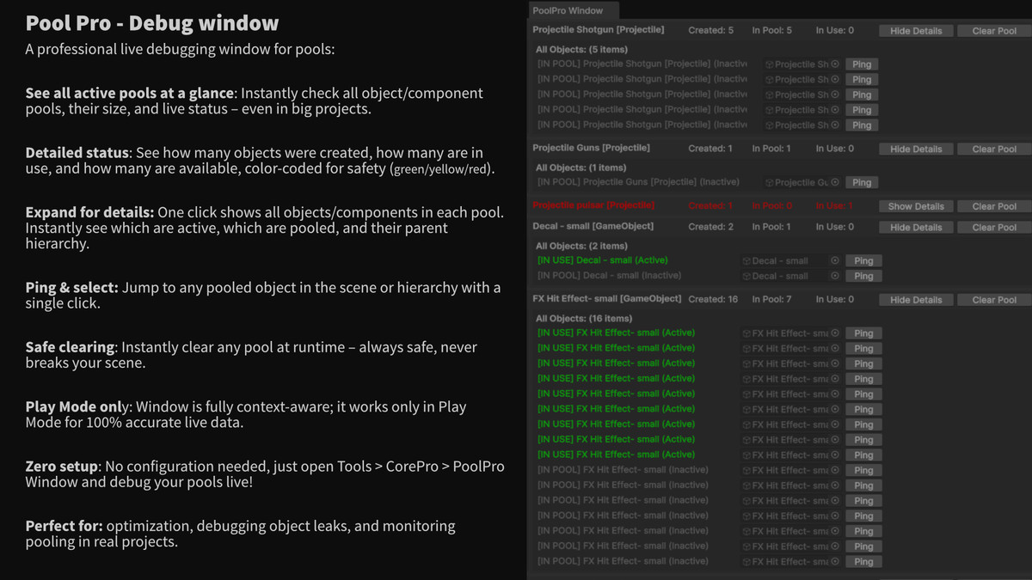Click the In Pool: 7 value
The height and width of the screenshot is (580, 1032).
[x=772, y=300]
